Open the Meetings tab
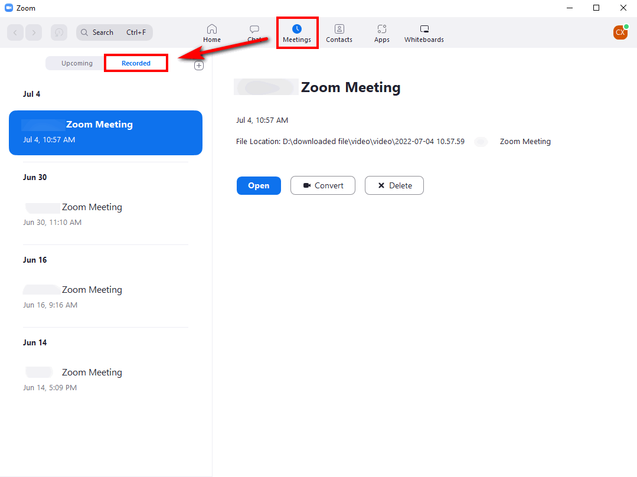Screen dimensions: 637x477 pyautogui.click(x=297, y=33)
